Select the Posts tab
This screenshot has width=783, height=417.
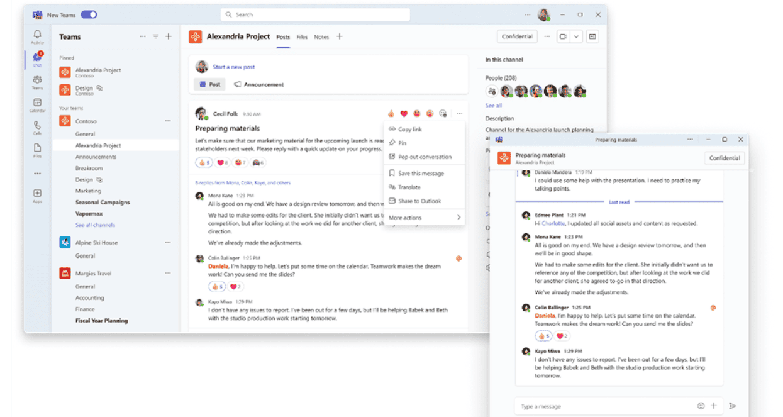284,37
